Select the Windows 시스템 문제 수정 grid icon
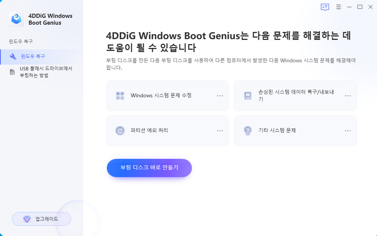The height and width of the screenshot is (236, 377). point(120,95)
